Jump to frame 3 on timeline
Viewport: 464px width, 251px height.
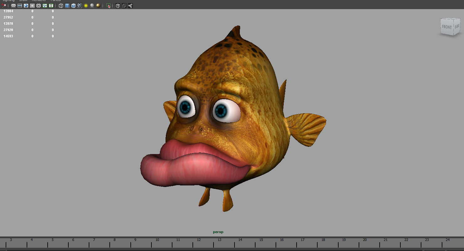11,240
